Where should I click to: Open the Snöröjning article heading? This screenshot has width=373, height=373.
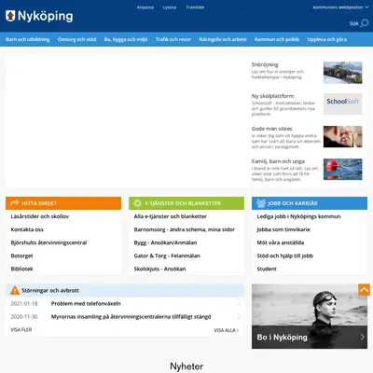(x=265, y=64)
